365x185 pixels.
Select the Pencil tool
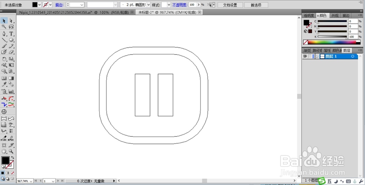[11, 46]
